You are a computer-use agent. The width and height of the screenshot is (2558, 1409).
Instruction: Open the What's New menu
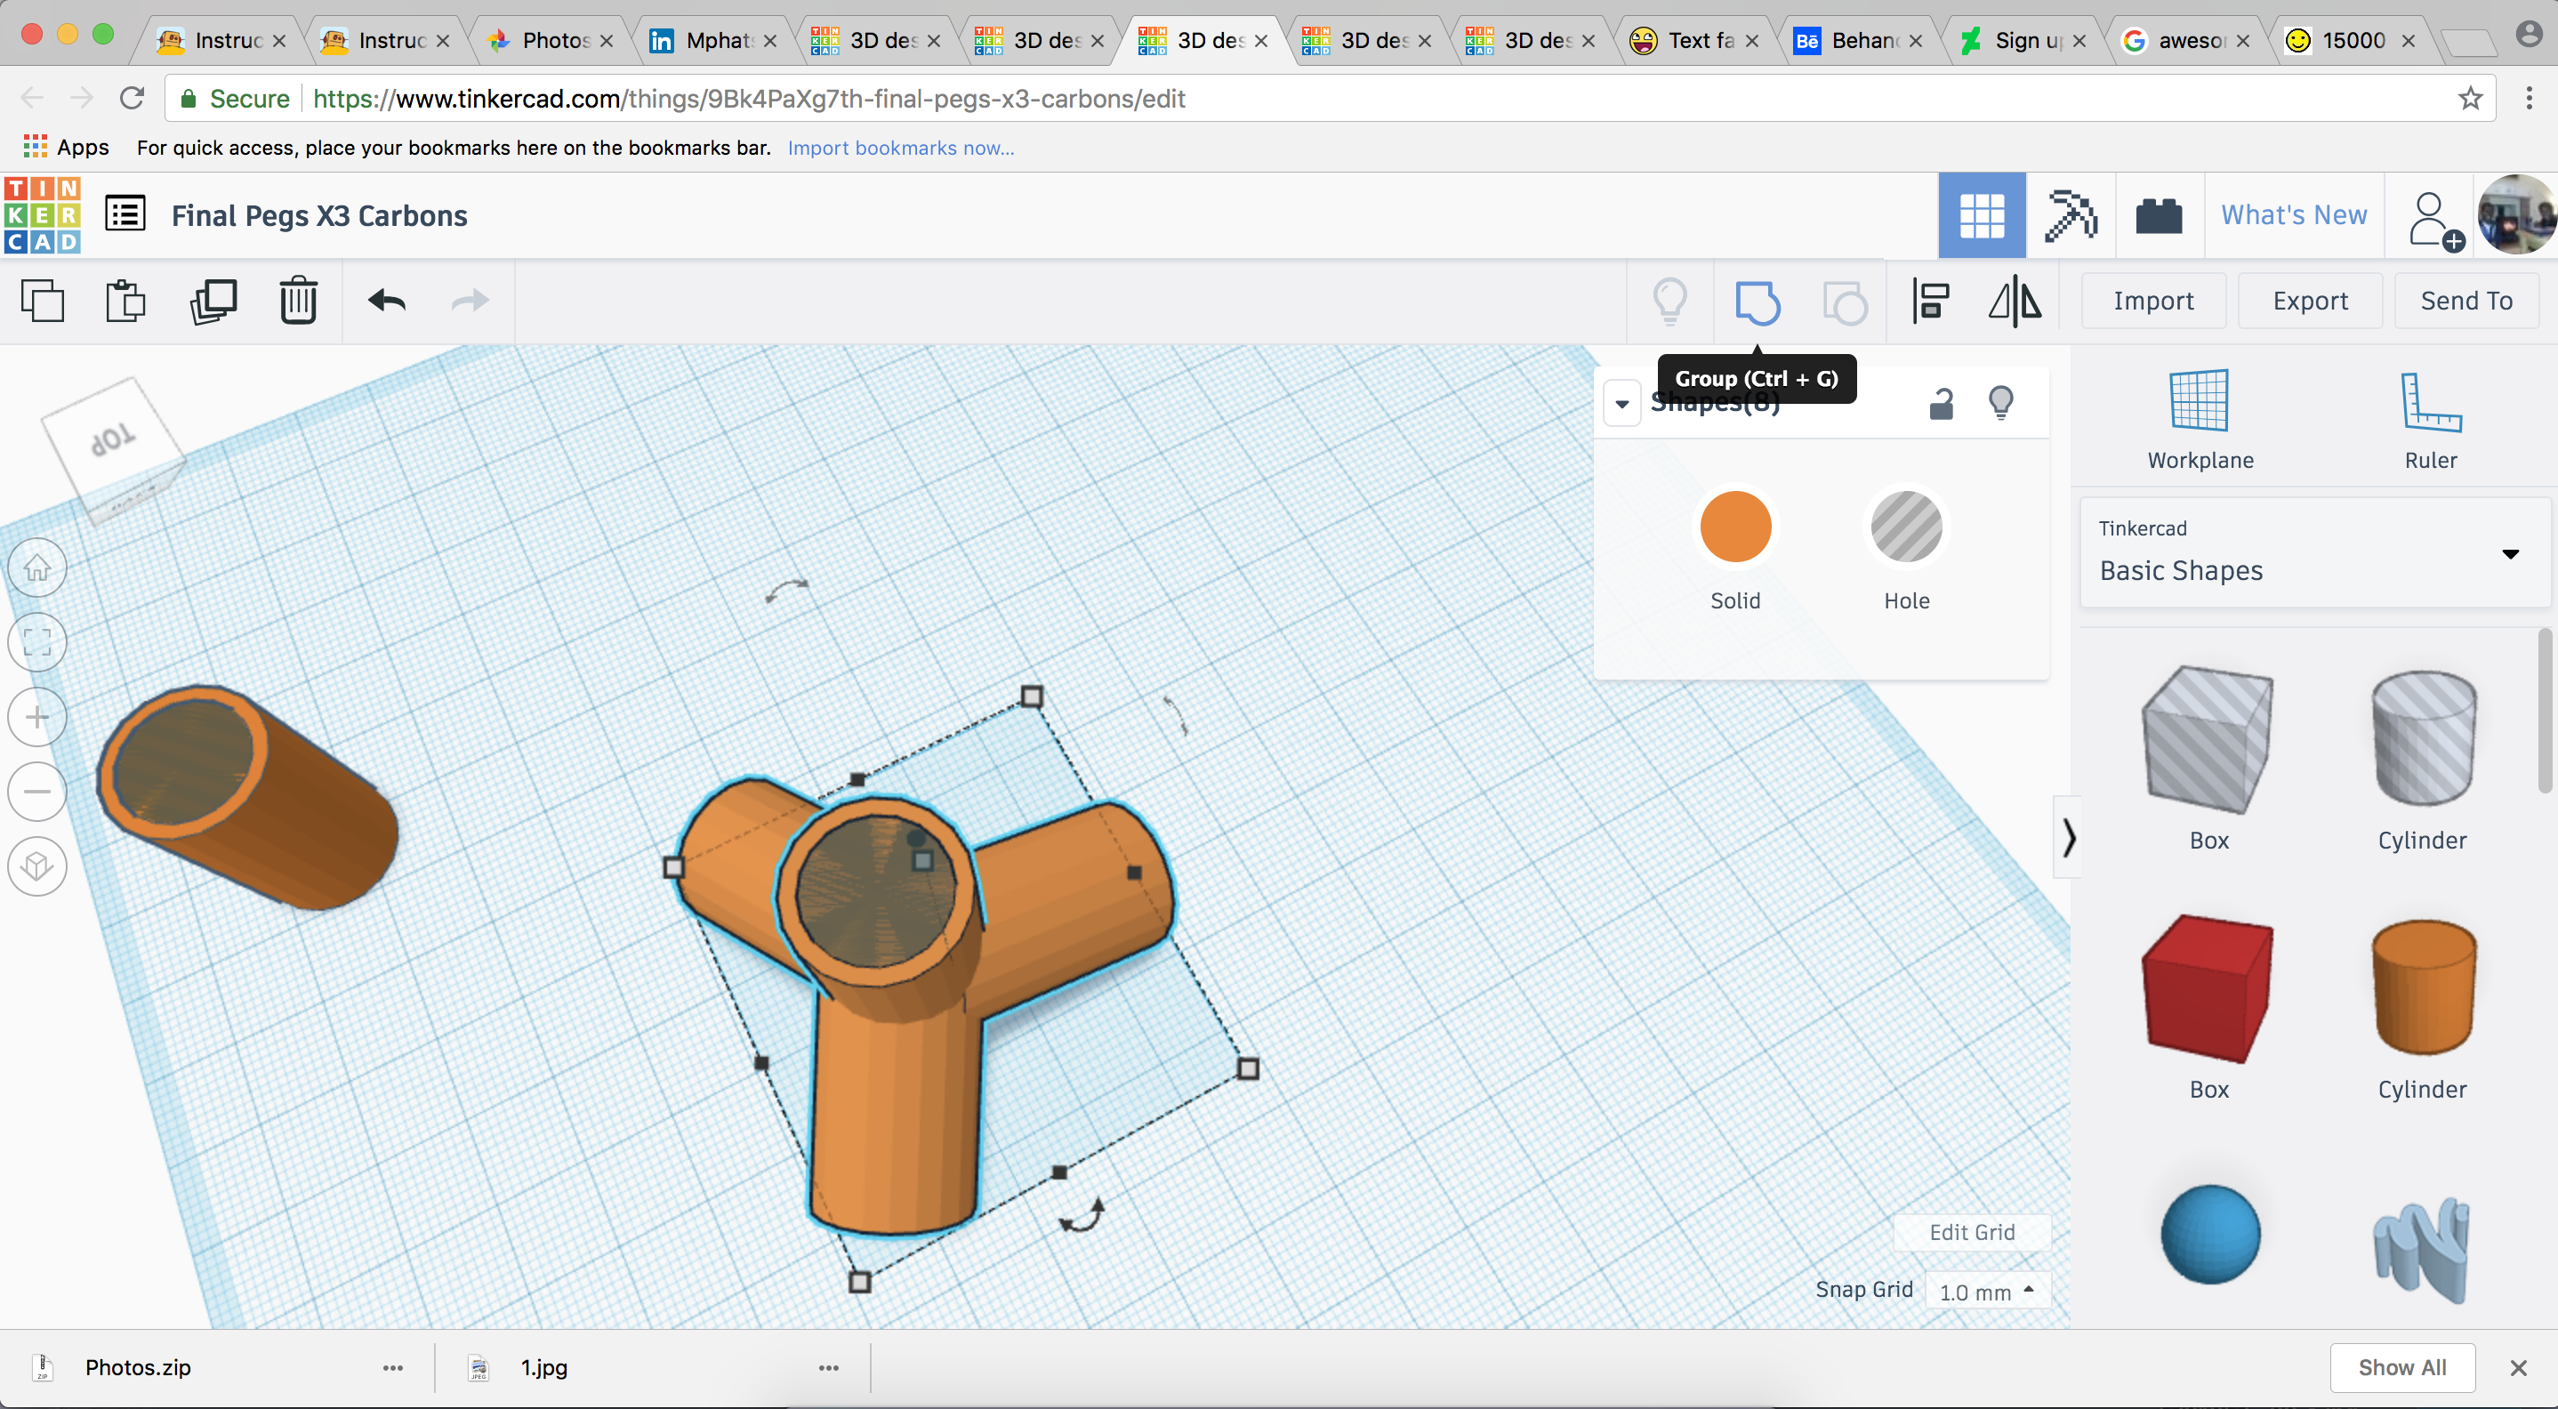tap(2293, 215)
